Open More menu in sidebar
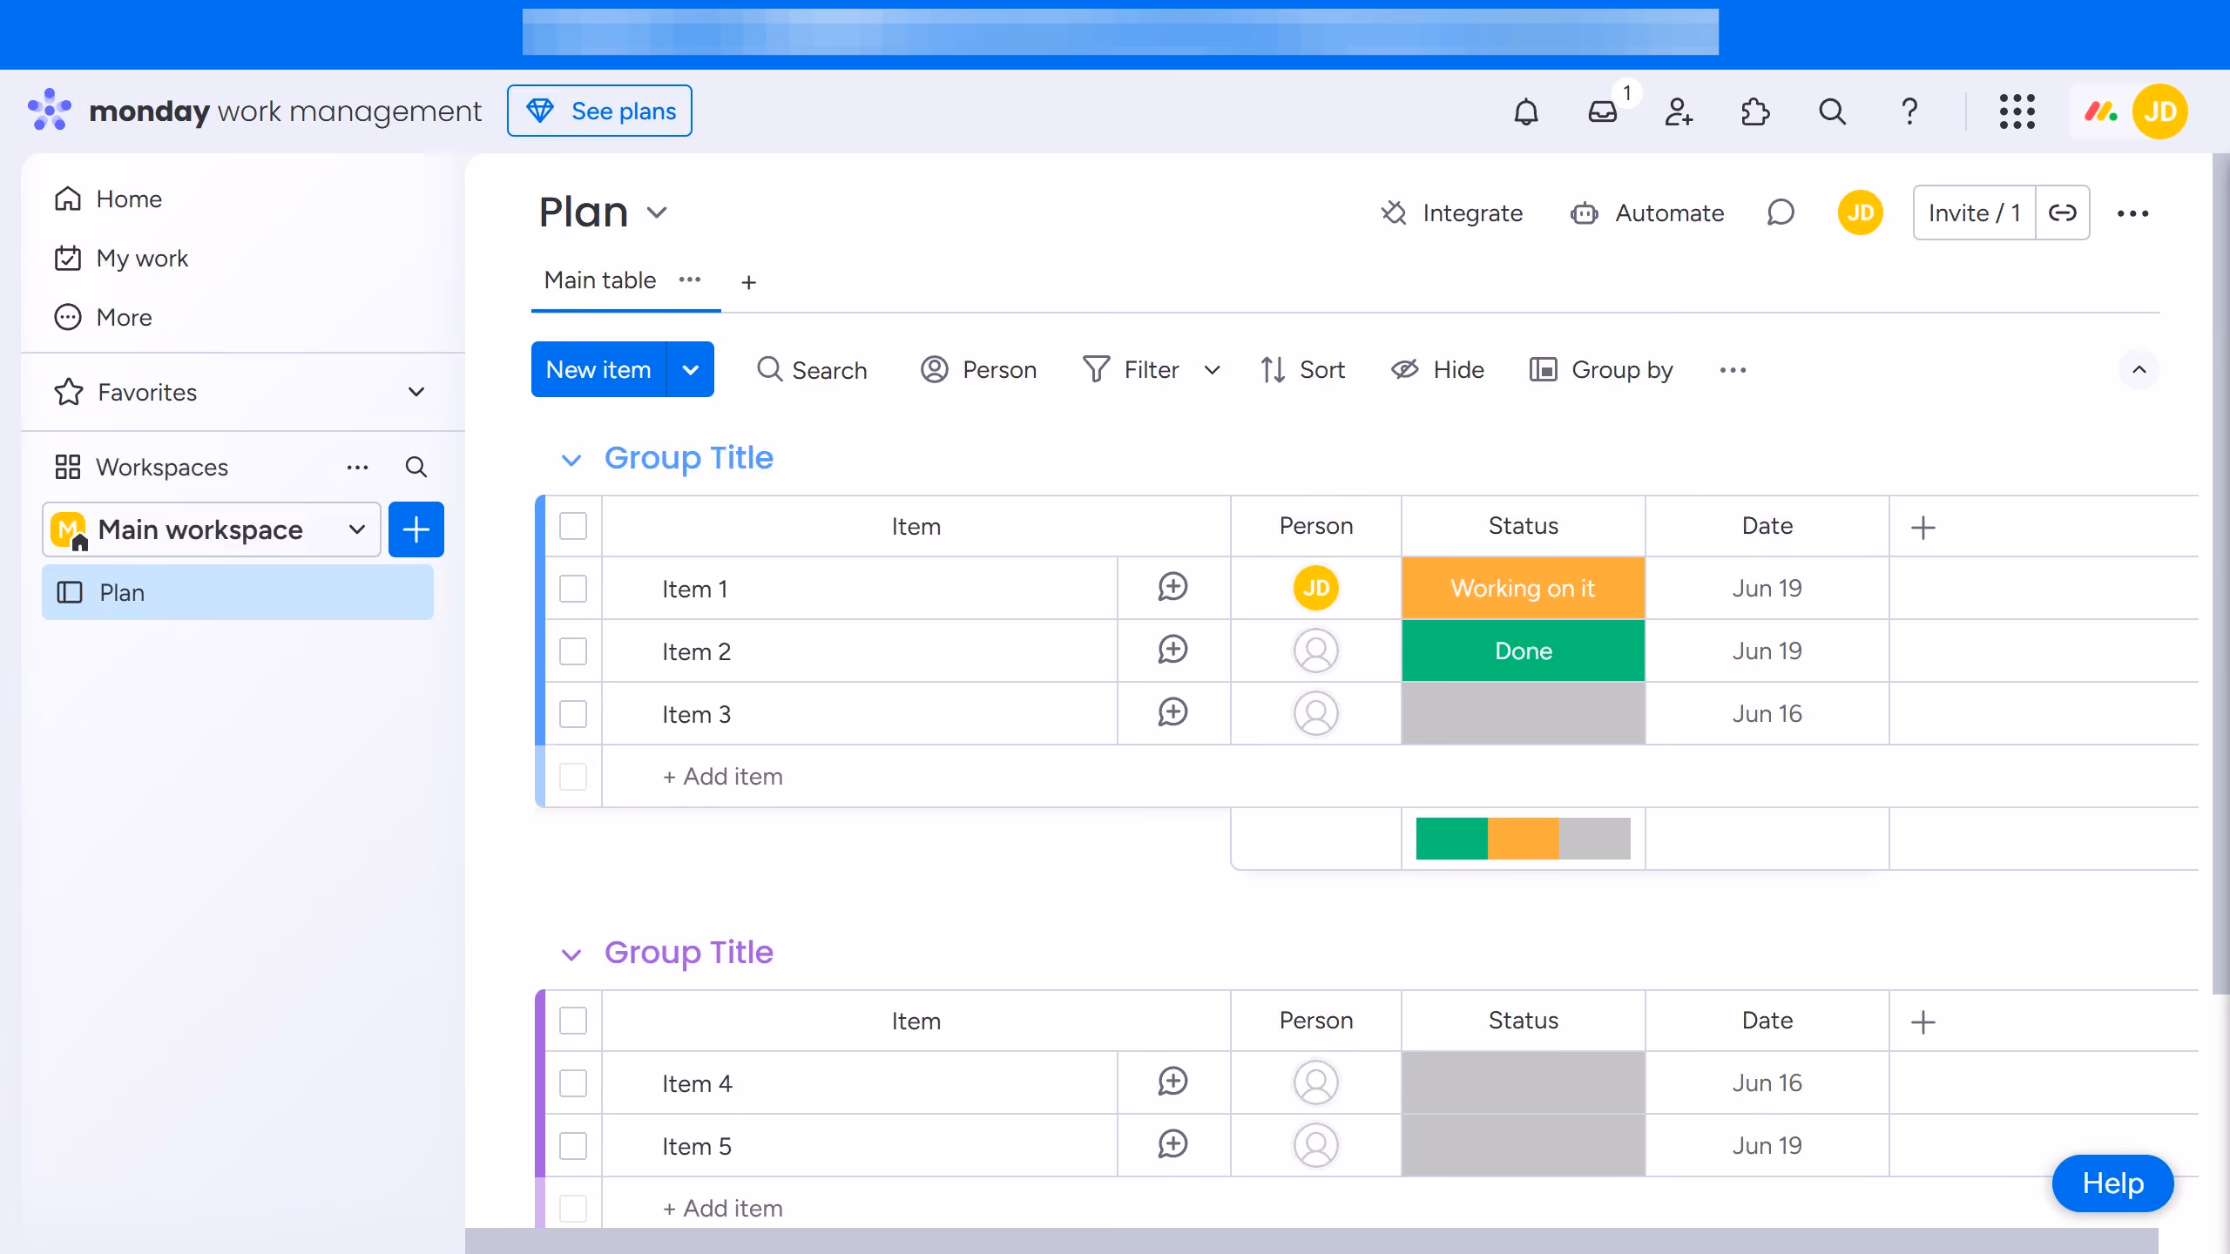 point(103,317)
